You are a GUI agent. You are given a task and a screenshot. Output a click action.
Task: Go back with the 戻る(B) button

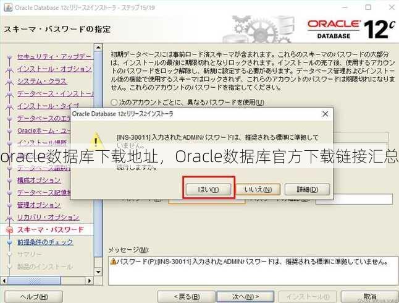(x=187, y=297)
